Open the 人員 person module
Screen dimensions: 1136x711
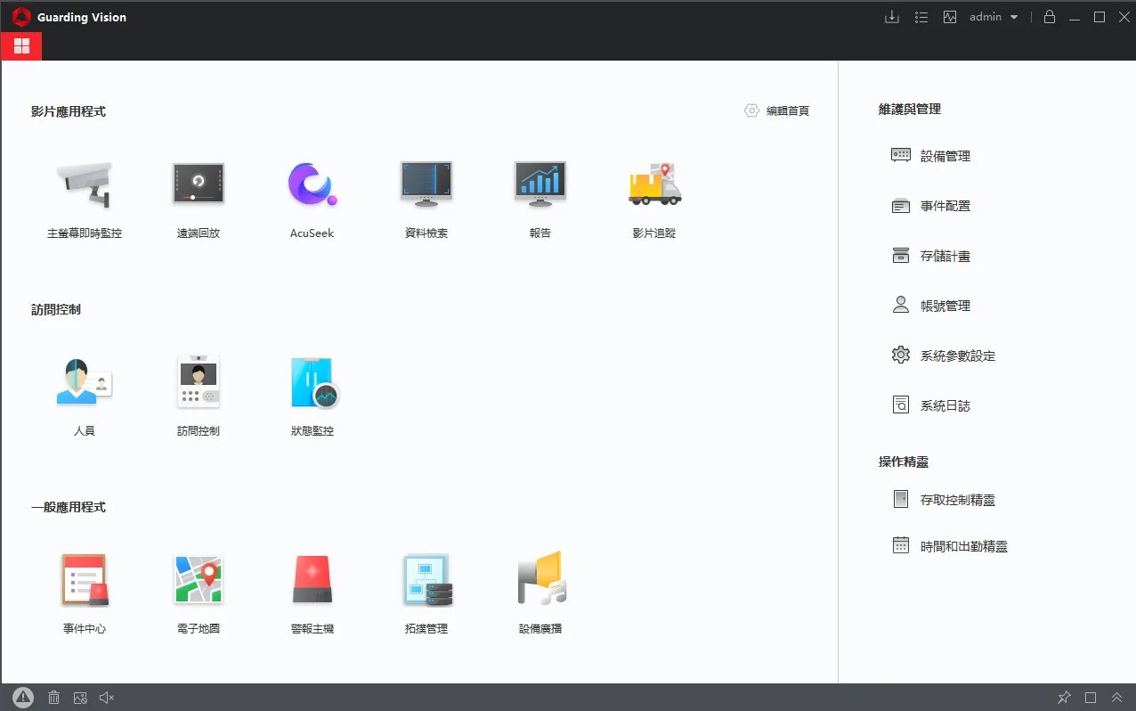point(85,383)
